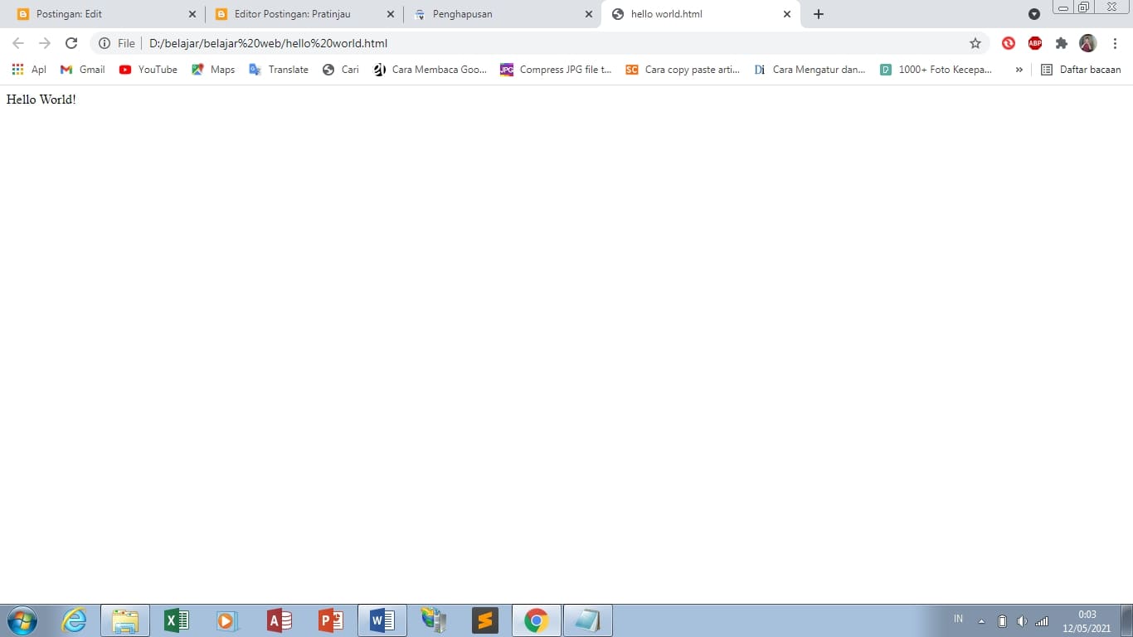Screen dimensions: 1133x637
Task: Show hidden system tray icons
Action: tap(980, 620)
